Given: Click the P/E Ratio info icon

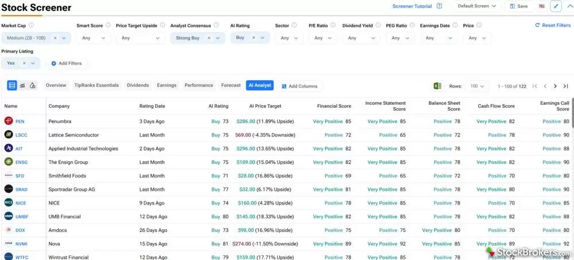Looking at the screenshot, I should 333,25.
